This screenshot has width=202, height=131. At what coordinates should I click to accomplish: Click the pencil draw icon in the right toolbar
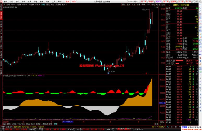tap(200, 64)
